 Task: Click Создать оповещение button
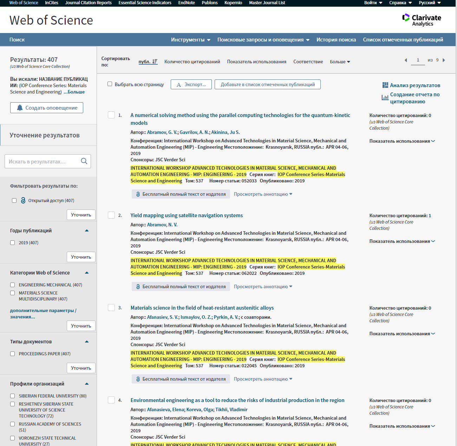[x=47, y=108]
